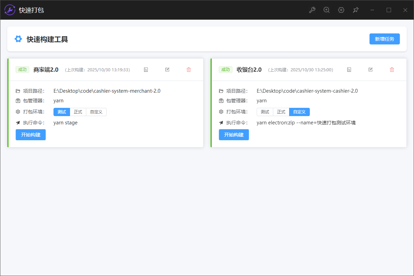Start build for 收银台2.0
Viewport: 414px width, 276px height.
coord(234,135)
